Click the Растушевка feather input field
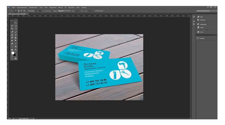Image resolution: width=225 pixels, height=125 pixels. 38,11
